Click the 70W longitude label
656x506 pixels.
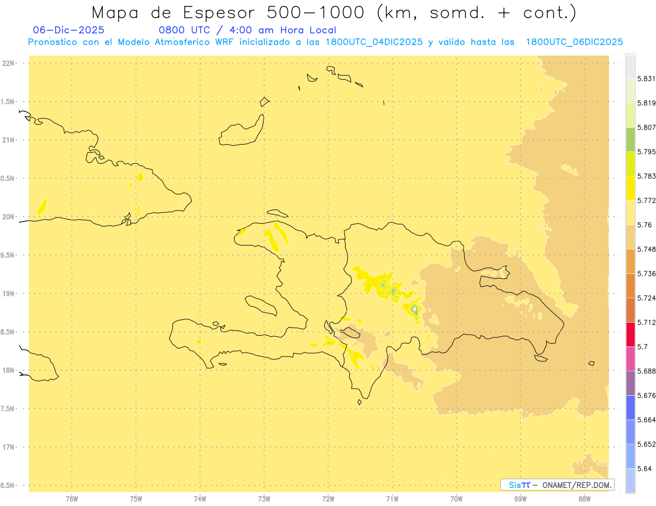click(456, 499)
